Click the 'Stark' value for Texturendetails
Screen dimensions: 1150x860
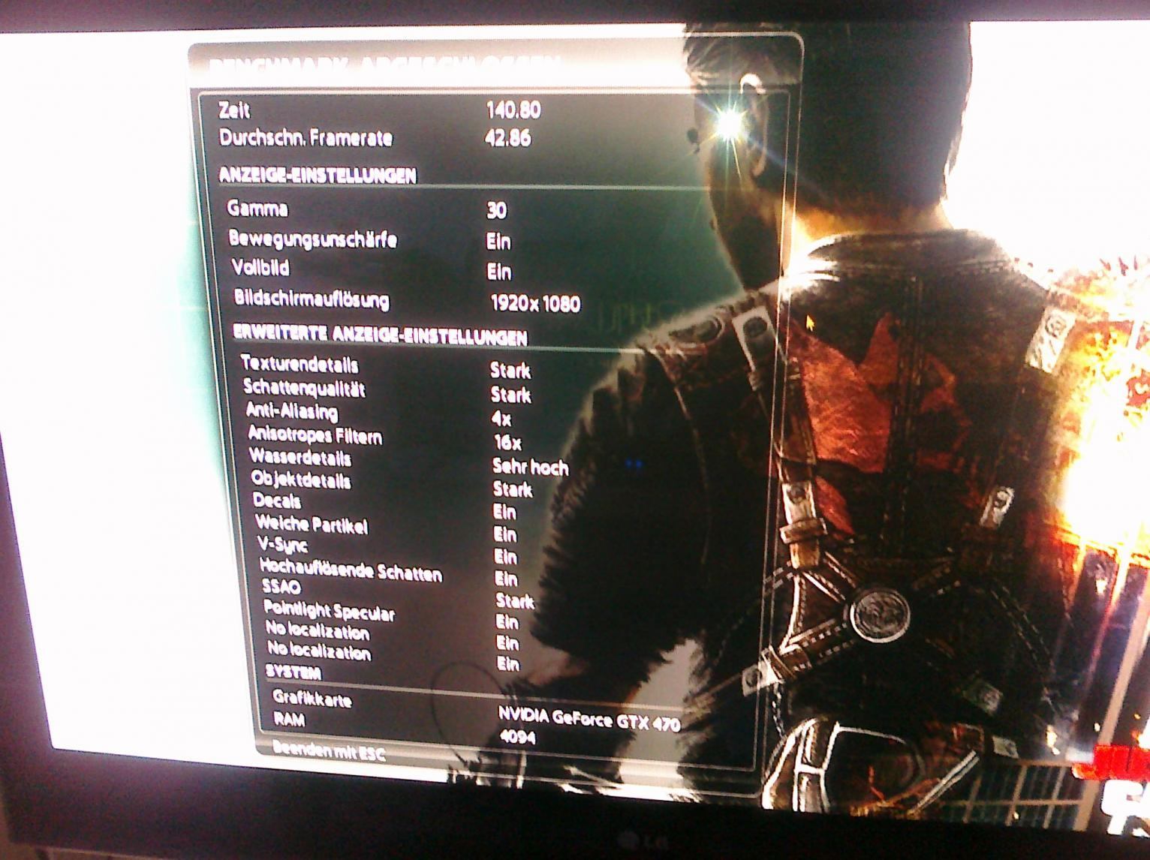click(x=510, y=371)
